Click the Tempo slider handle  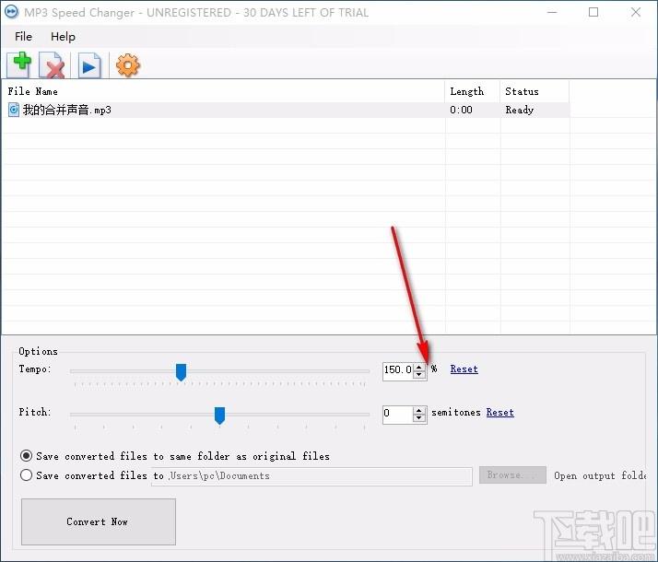(x=182, y=371)
